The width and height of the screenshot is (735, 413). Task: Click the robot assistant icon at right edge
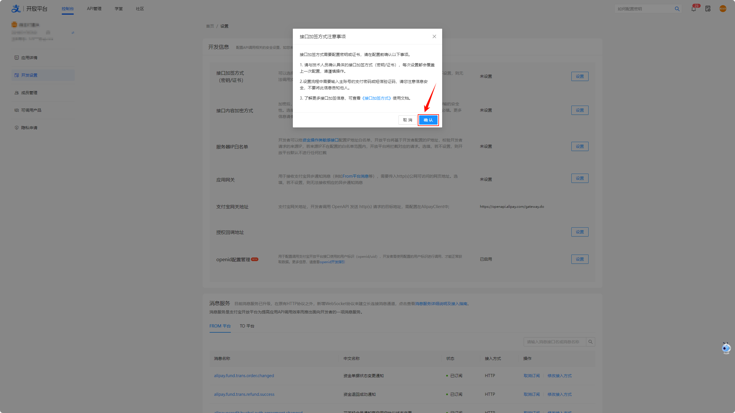[726, 348]
